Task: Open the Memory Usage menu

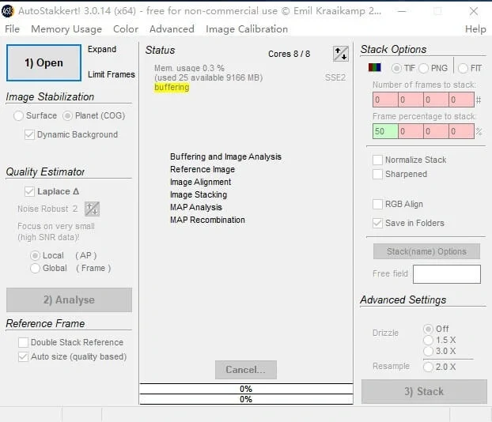Action: coord(66,29)
